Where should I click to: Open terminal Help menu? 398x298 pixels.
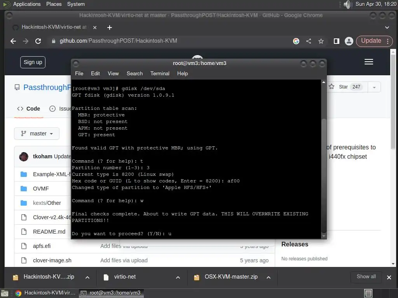point(182,73)
